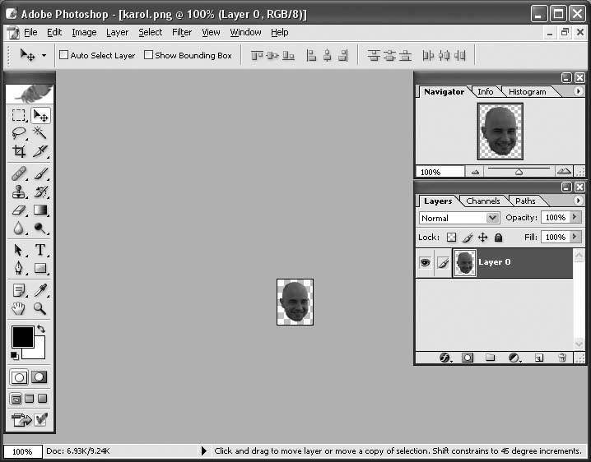This screenshot has height=462, width=591.
Task: Enable Show Bounding Box checkbox
Action: (148, 55)
